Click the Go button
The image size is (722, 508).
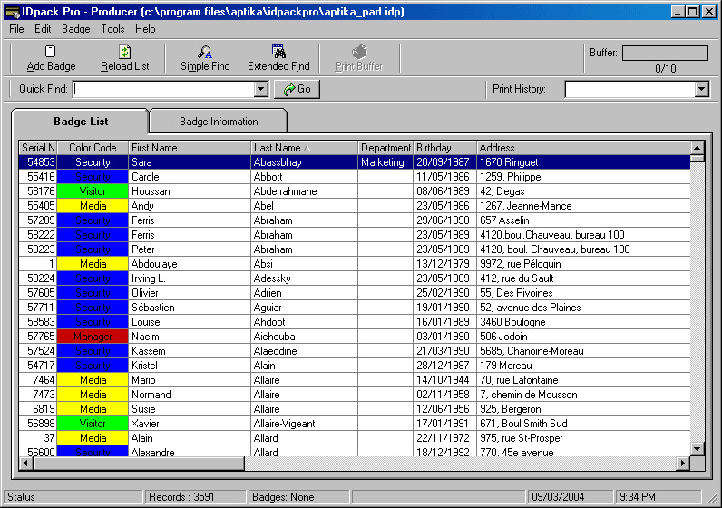pos(297,89)
